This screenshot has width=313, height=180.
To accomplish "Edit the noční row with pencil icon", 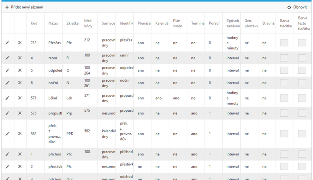I will (x=7, y=83).
